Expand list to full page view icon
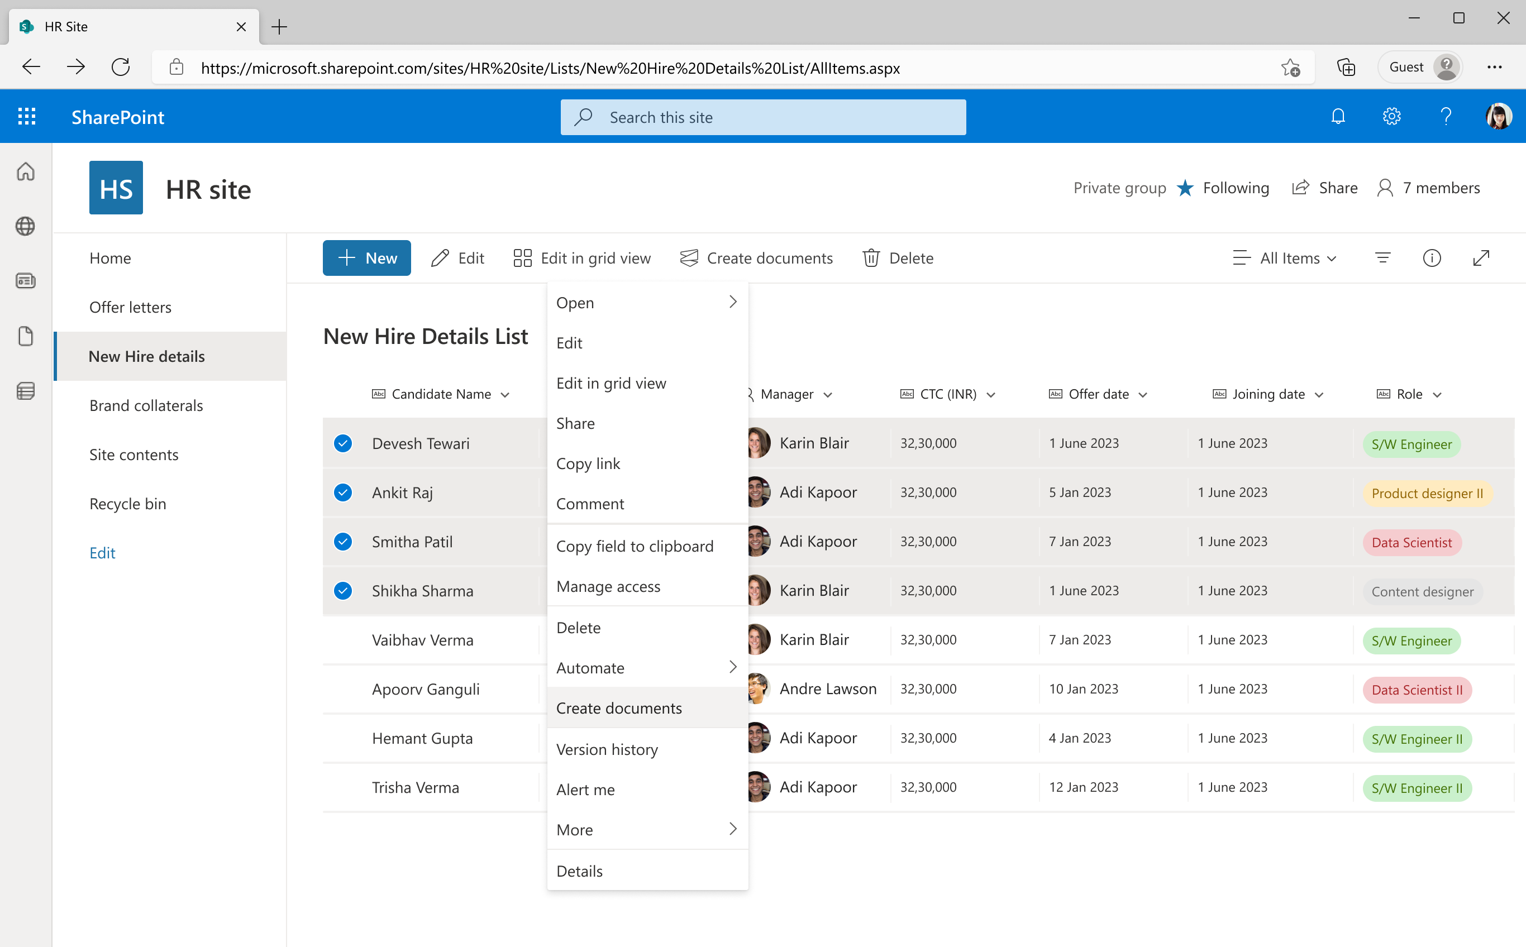The image size is (1526, 947). tap(1481, 258)
